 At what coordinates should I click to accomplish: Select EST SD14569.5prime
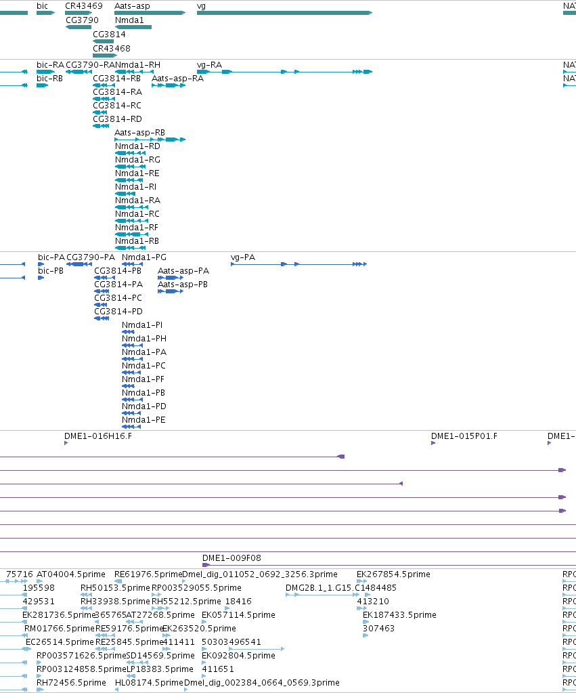point(160,656)
